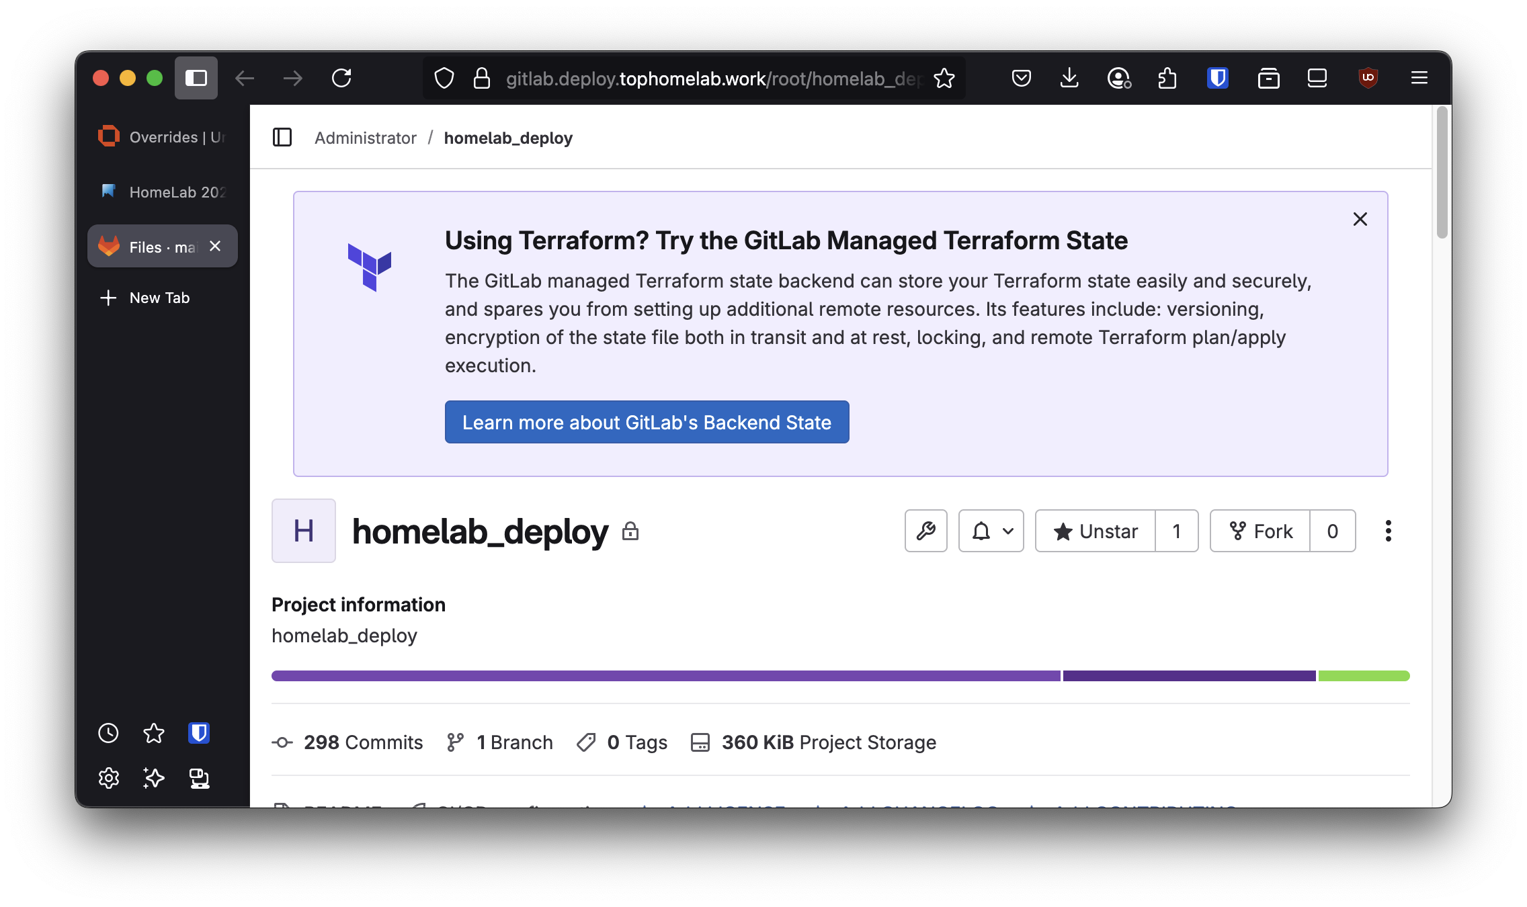Open the uBlock Origin extension icon
Viewport: 1527px width, 907px height.
(x=1368, y=78)
